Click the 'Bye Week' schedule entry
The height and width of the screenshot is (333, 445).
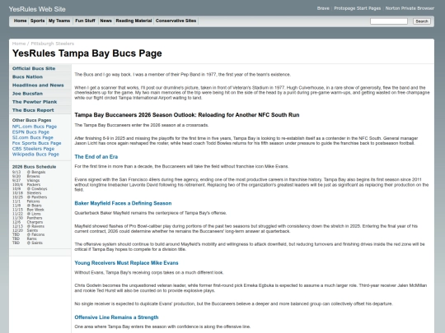pyautogui.click(x=35, y=210)
